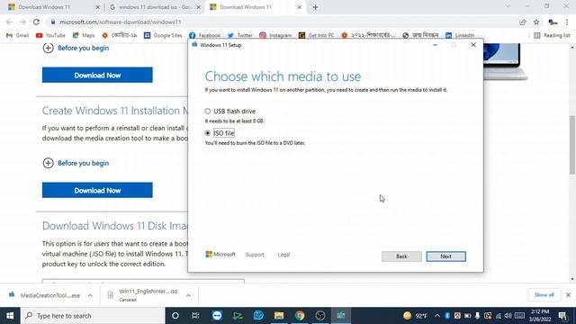Select the USB flash drive option
This screenshot has width=576, height=324.
click(208, 111)
